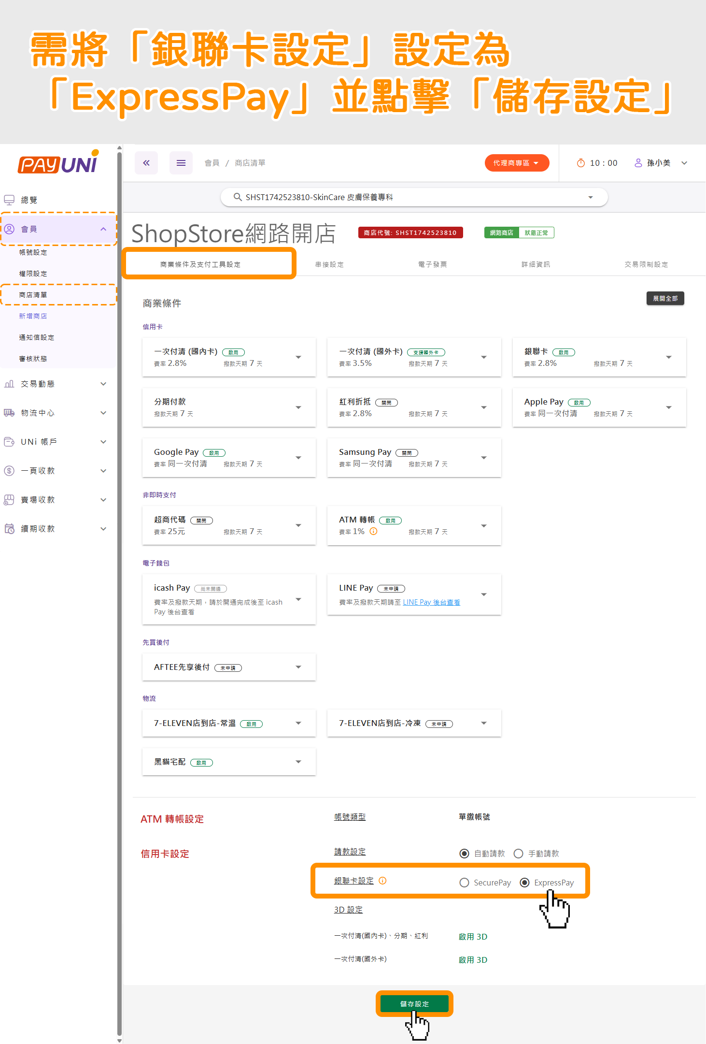Viewport: 706px width, 1044px height.
Task: Switch to 電子發票 tab
Action: pyautogui.click(x=433, y=264)
